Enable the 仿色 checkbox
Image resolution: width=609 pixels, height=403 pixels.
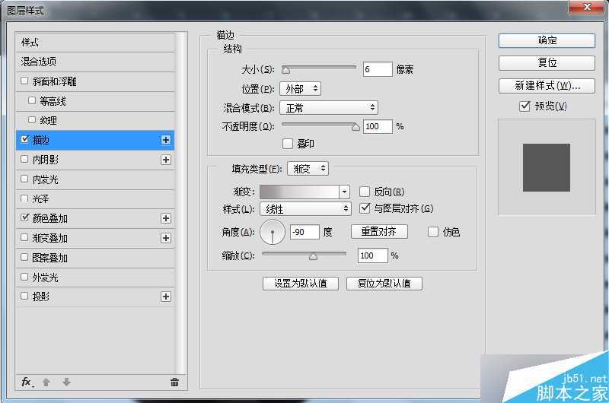[x=433, y=232]
